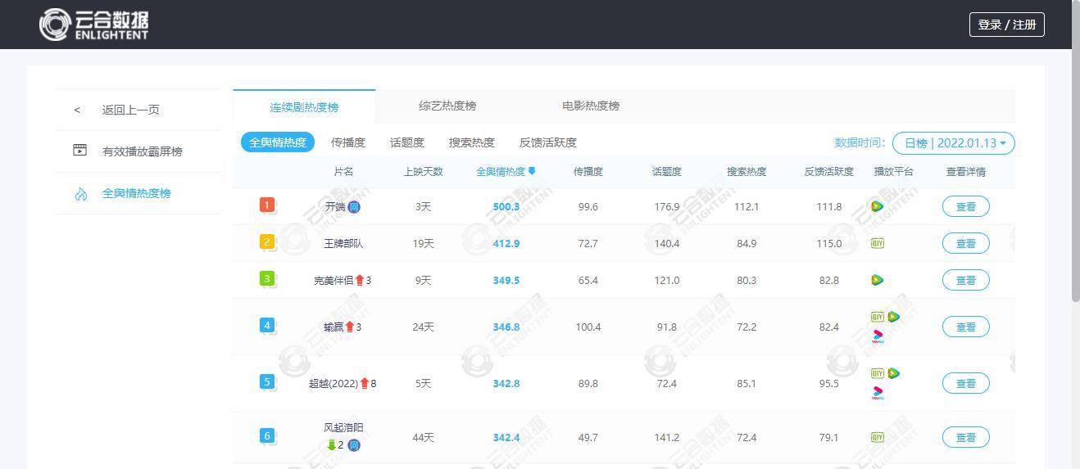Go back via 返回上一页 chevron

point(78,110)
